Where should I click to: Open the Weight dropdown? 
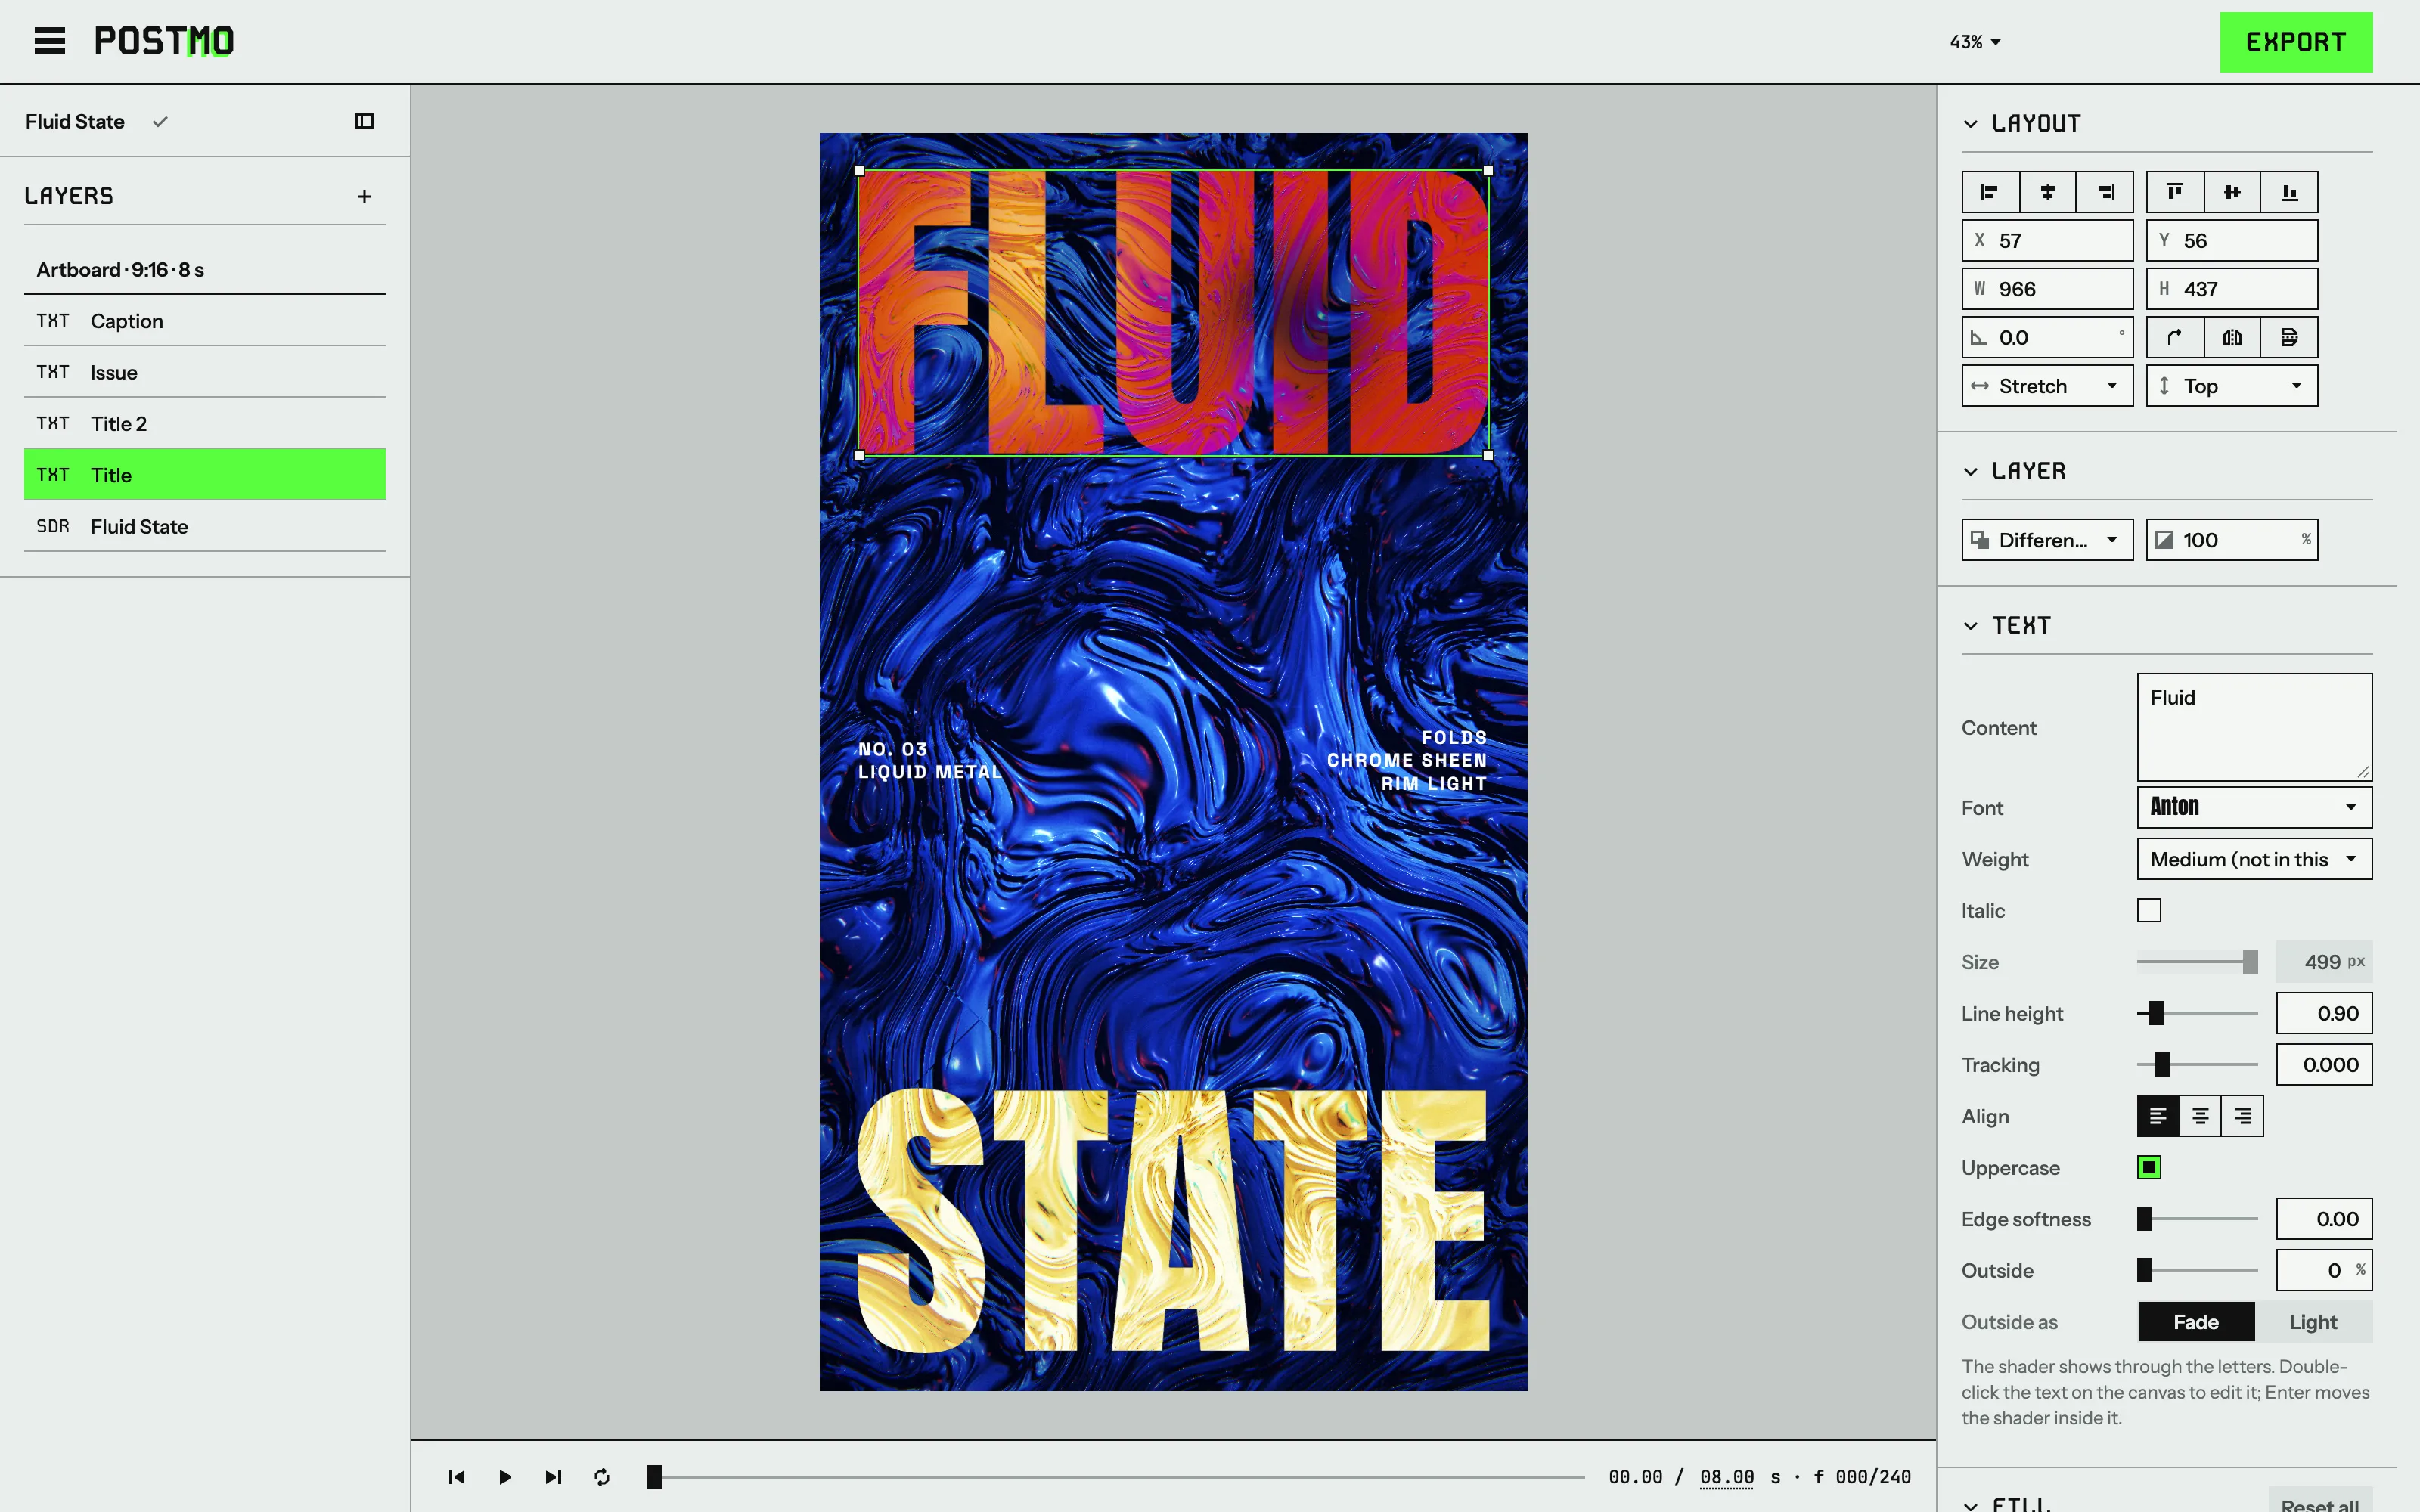[2254, 859]
